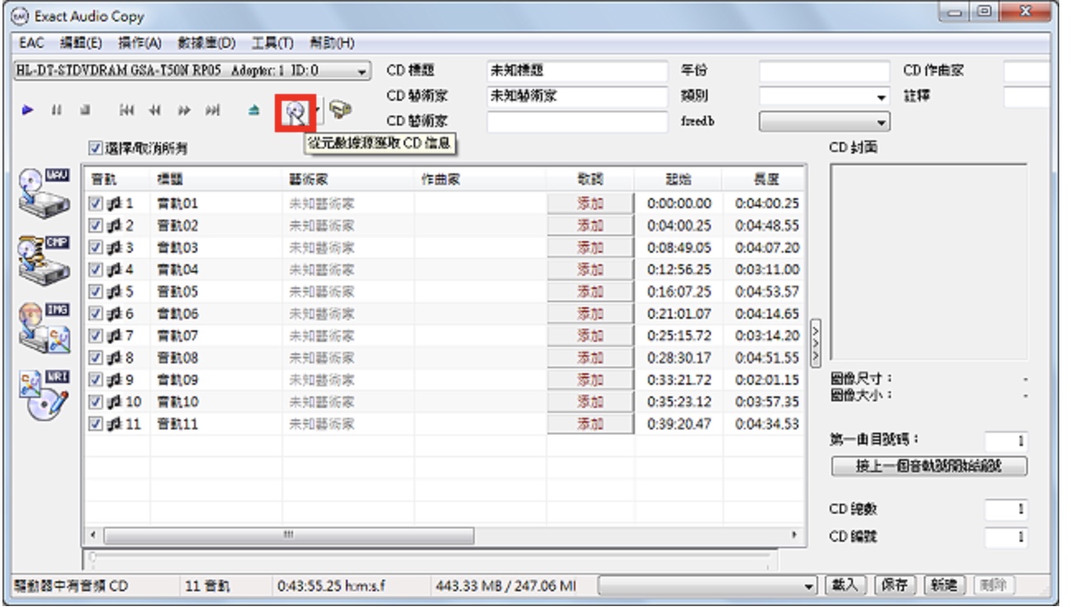The image size is (1070, 616).
Task: Click the CD number input field
Action: pyautogui.click(x=1006, y=538)
